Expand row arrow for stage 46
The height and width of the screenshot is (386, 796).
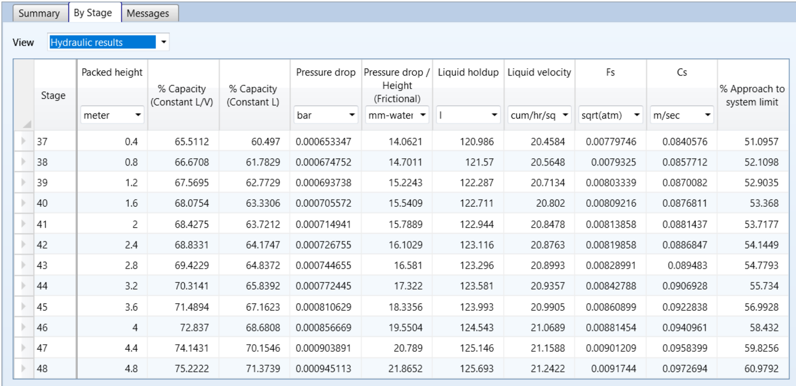(x=23, y=328)
